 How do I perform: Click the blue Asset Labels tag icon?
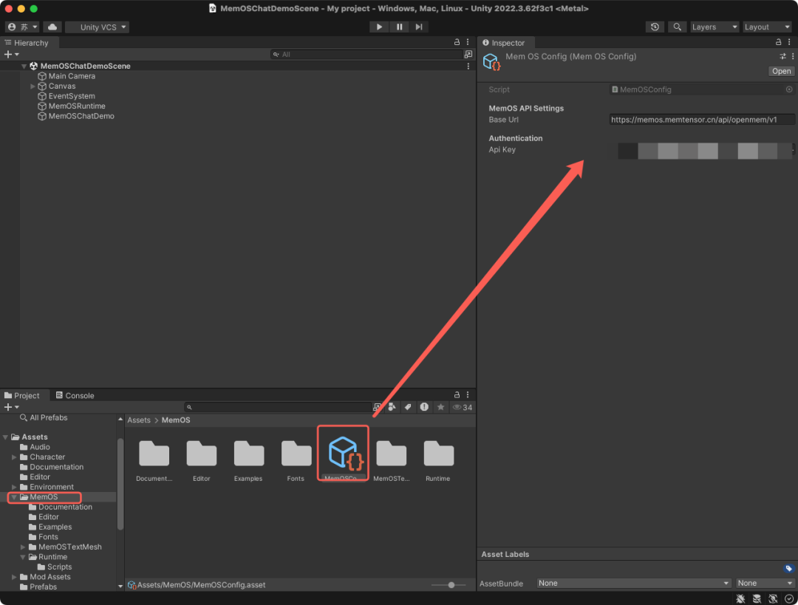point(789,568)
